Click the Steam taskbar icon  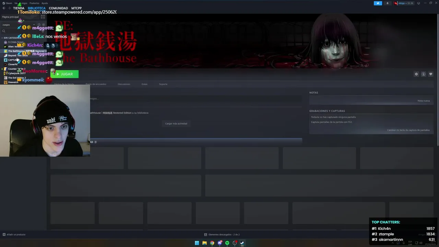(x=242, y=243)
